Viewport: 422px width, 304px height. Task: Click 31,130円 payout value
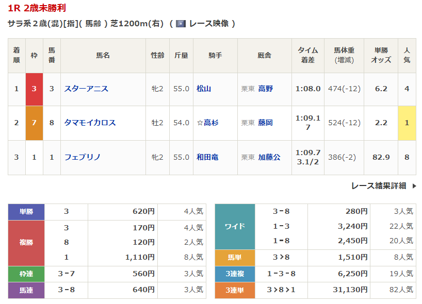(350, 290)
